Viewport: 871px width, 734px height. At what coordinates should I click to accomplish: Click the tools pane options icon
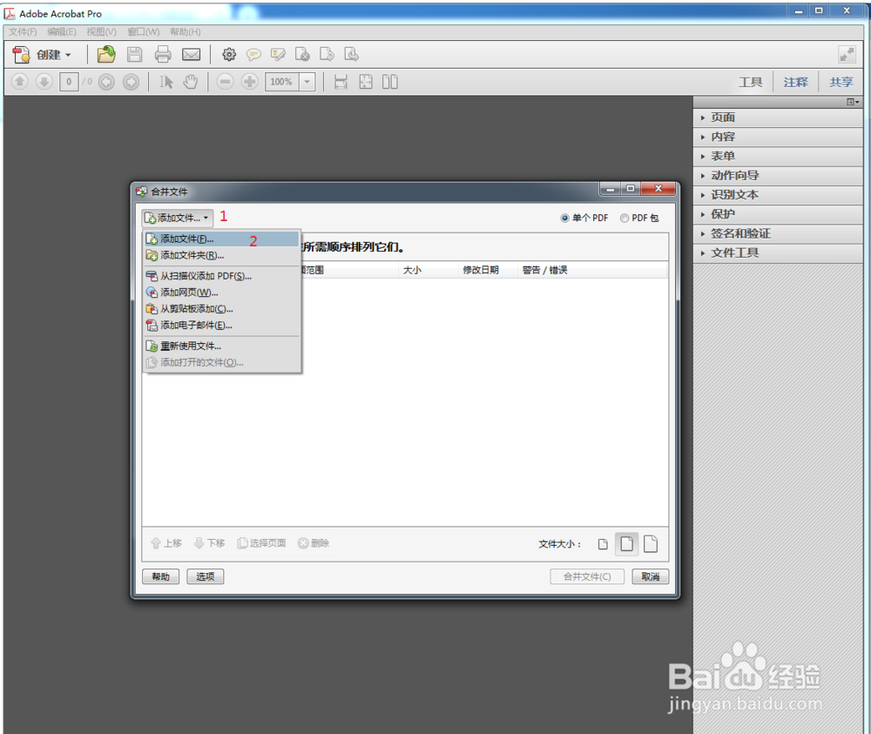[x=853, y=102]
